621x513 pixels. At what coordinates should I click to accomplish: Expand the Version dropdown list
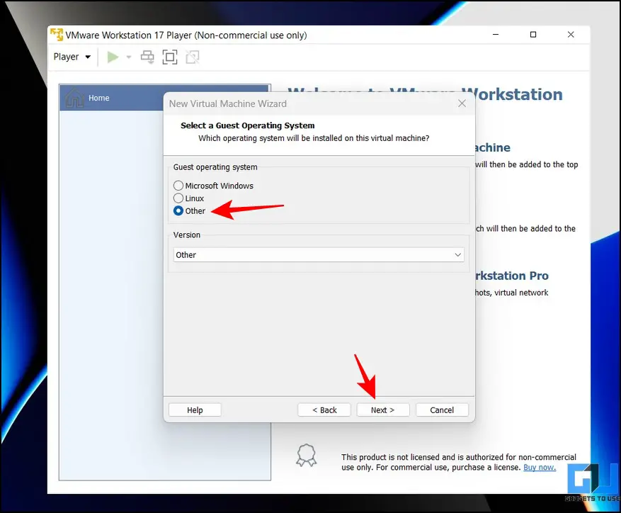click(x=319, y=255)
